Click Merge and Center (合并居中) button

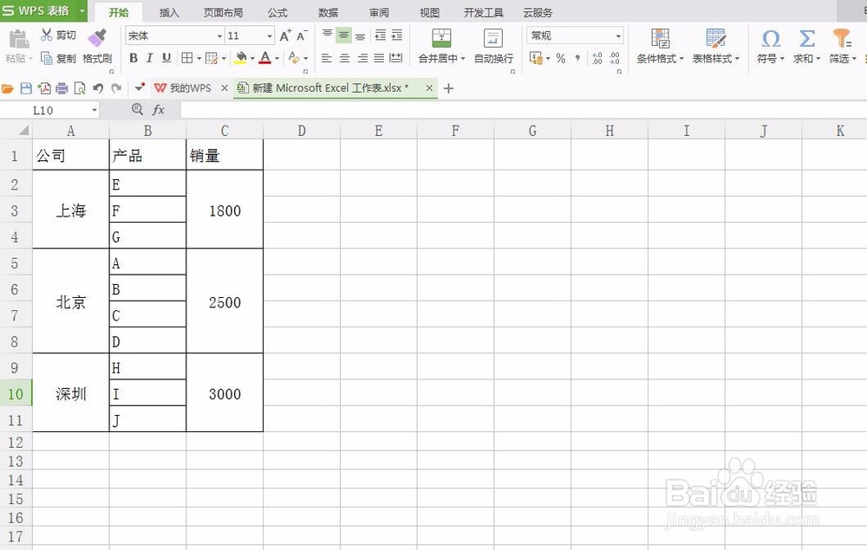point(441,47)
